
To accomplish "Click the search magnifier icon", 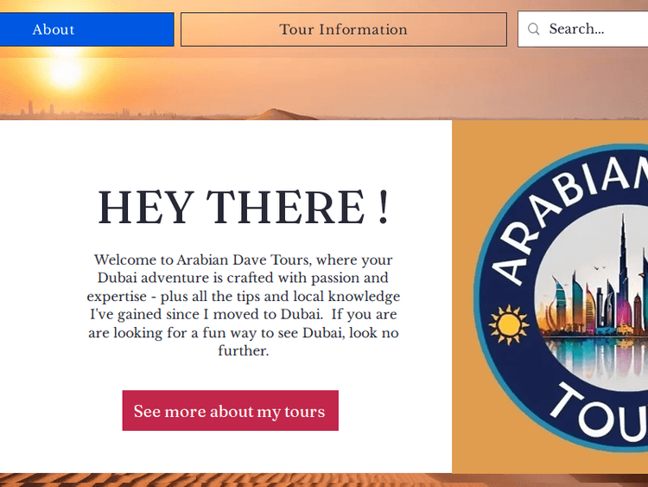I will coord(534,29).
